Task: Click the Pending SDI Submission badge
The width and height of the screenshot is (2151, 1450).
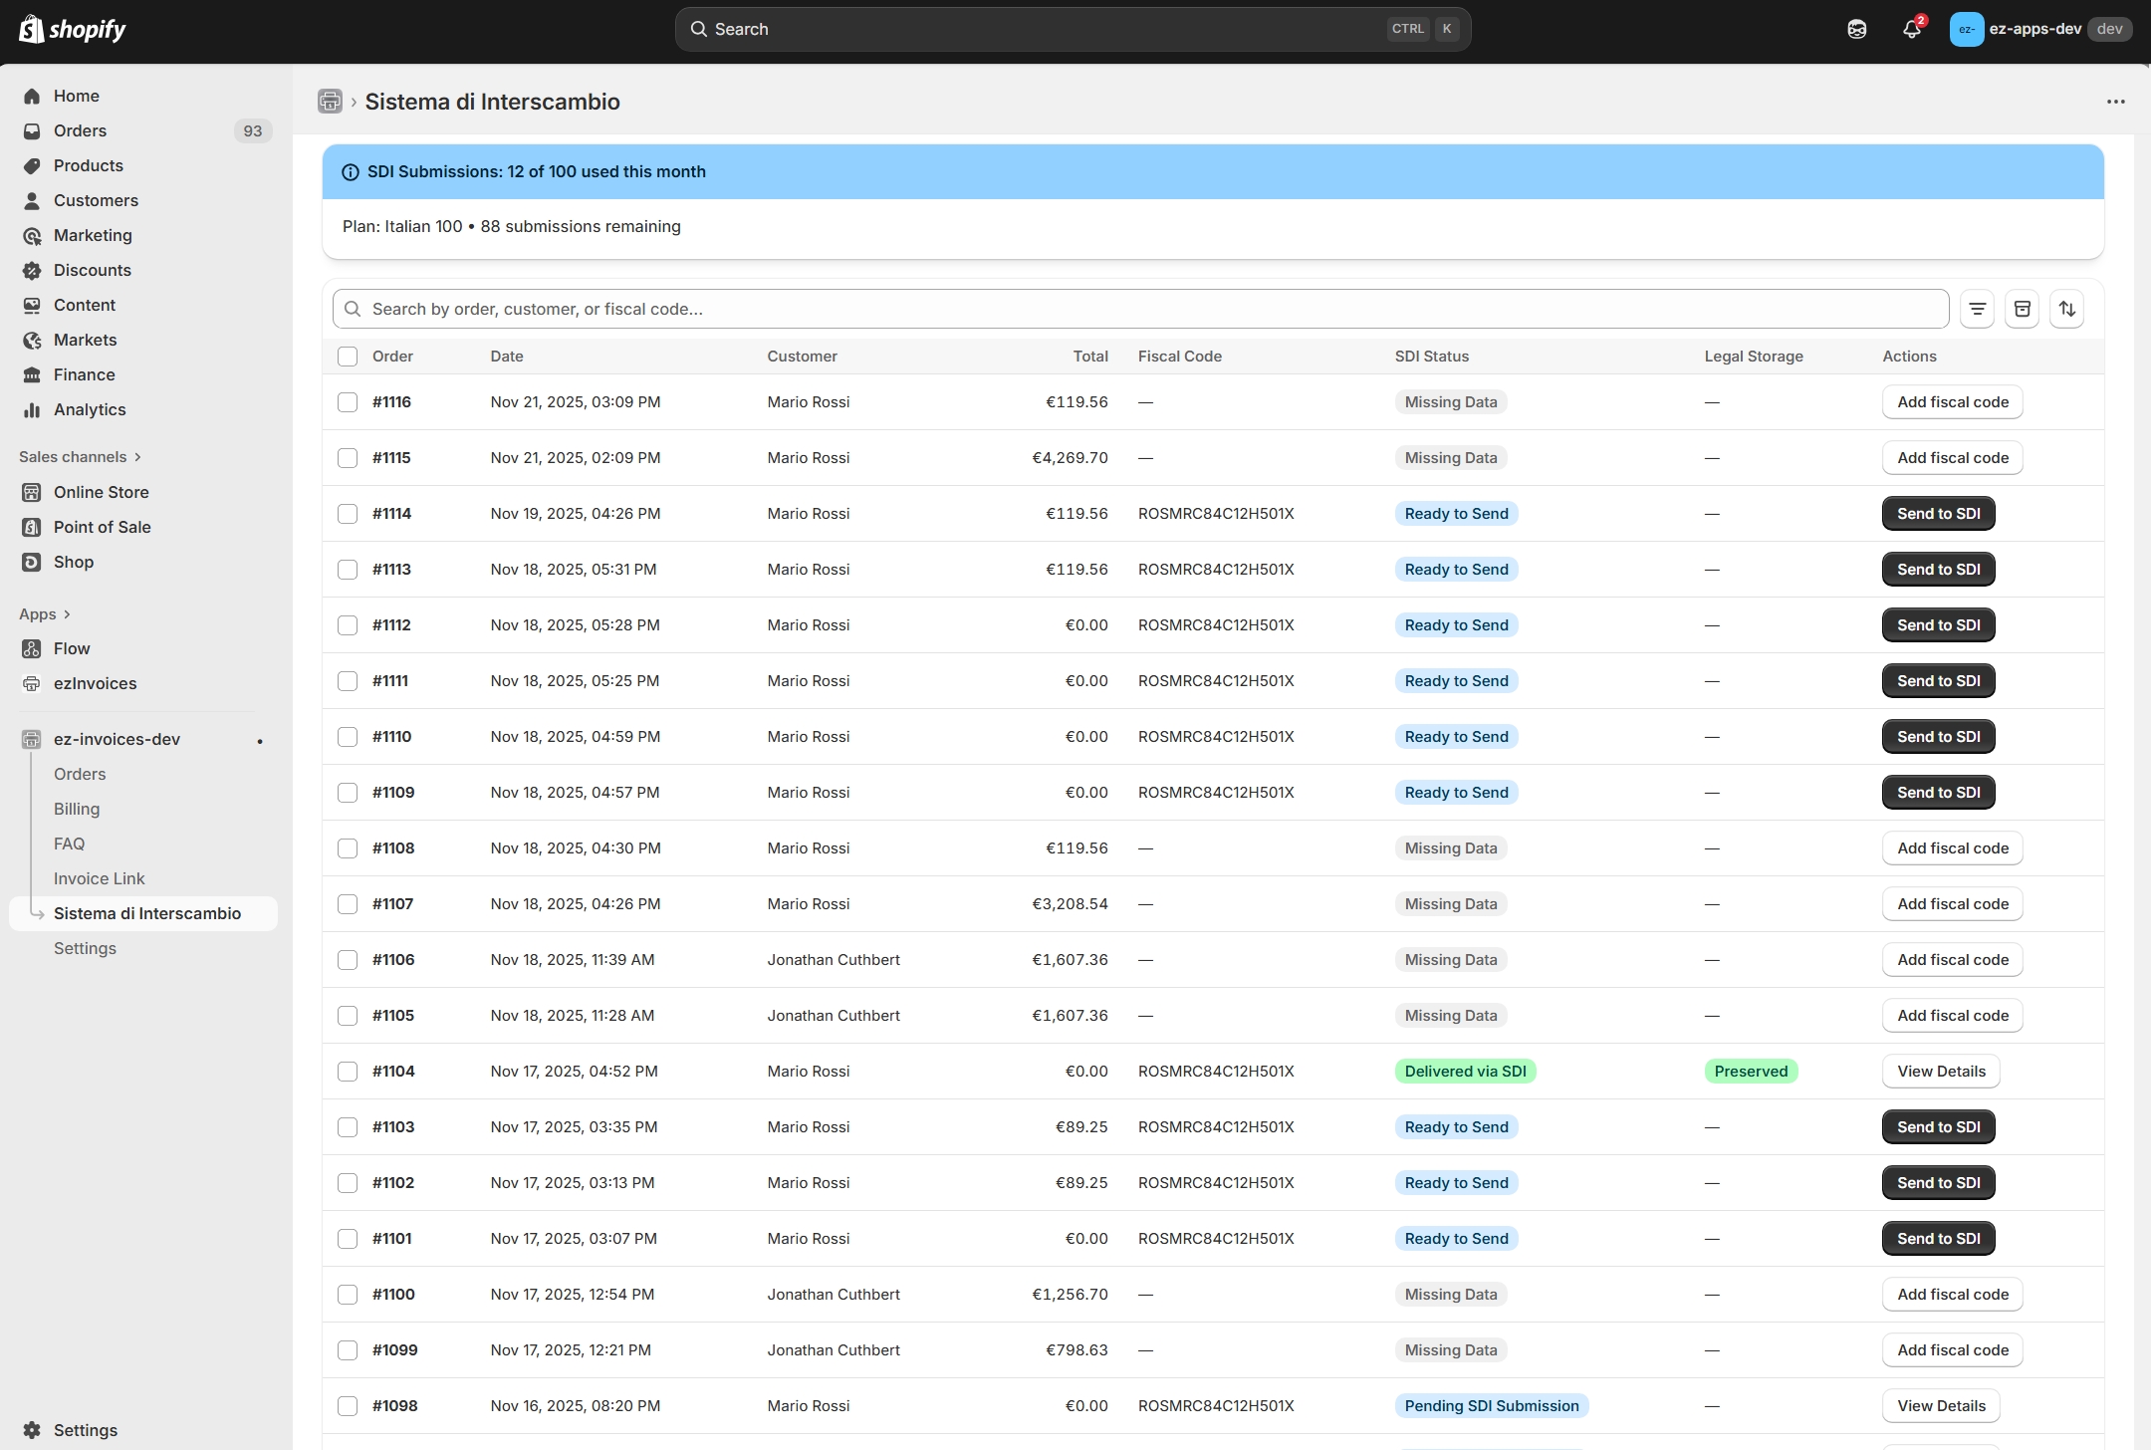Action: pyautogui.click(x=1492, y=1406)
